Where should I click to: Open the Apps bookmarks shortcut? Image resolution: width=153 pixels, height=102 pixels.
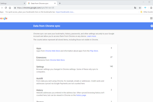coord(2,12)
